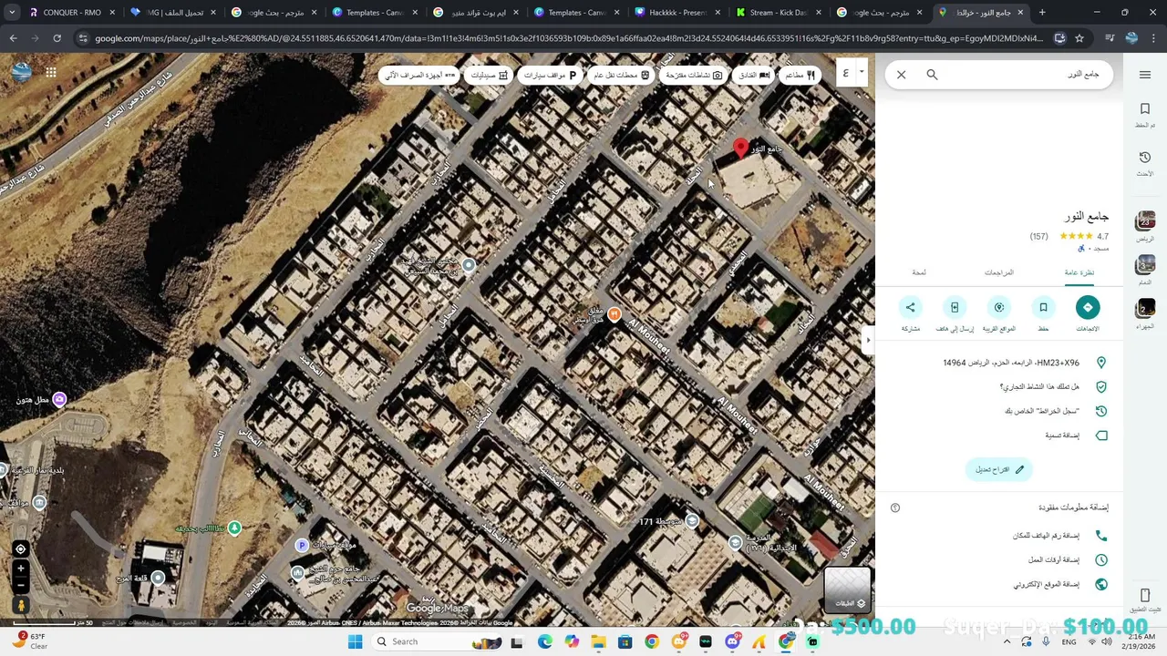1167x656 pixels.
Task: Open a new browser tab
Action: 1042,13
